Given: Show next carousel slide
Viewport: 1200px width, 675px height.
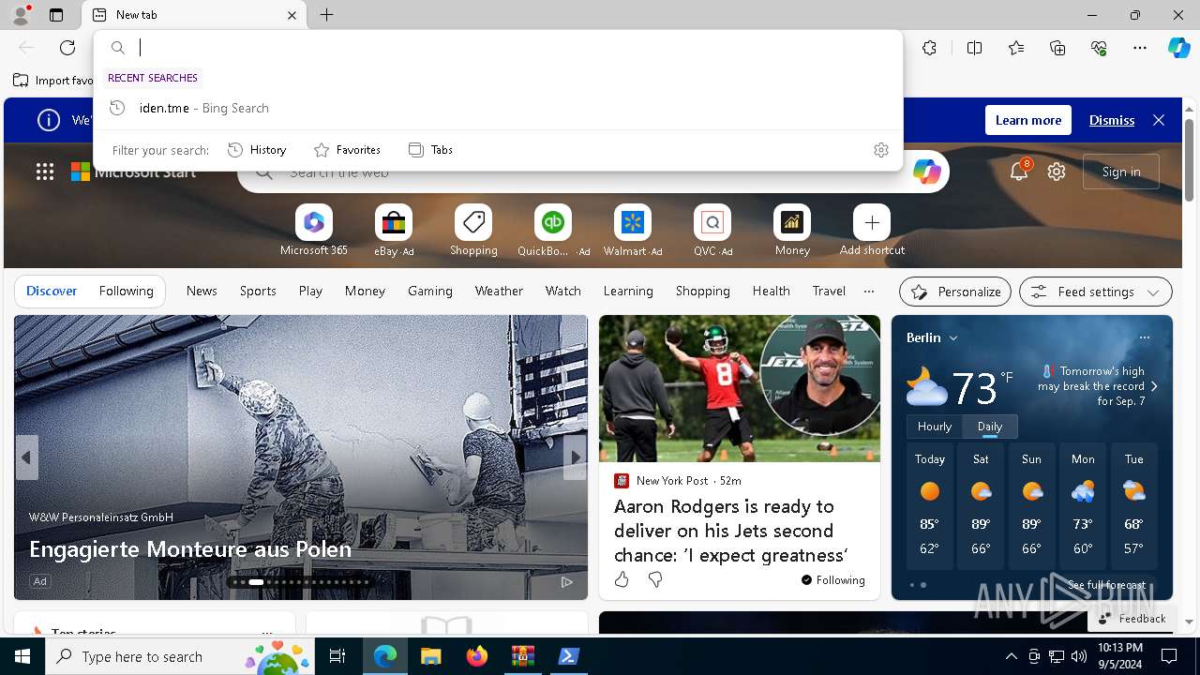Looking at the screenshot, I should coord(575,457).
